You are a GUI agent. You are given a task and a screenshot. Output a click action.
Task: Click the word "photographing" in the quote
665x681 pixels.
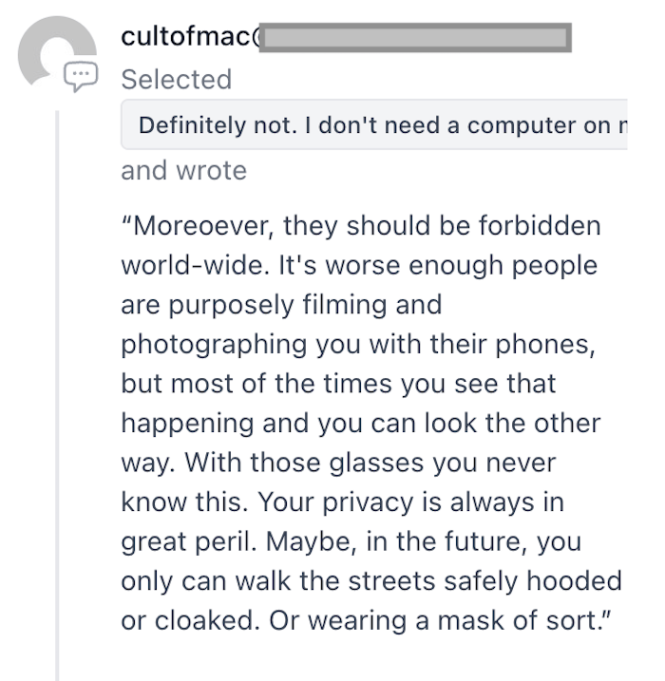pos(214,346)
